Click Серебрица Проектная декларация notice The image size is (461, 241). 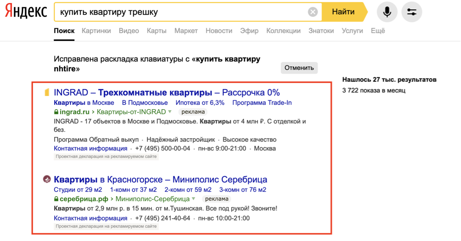tap(106, 226)
